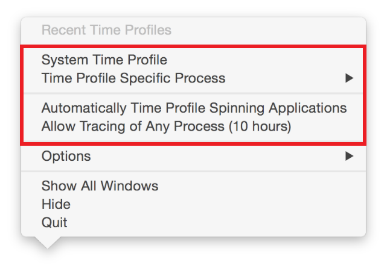The image size is (387, 271).
Task: Choose Show All Windows
Action: [x=100, y=185]
